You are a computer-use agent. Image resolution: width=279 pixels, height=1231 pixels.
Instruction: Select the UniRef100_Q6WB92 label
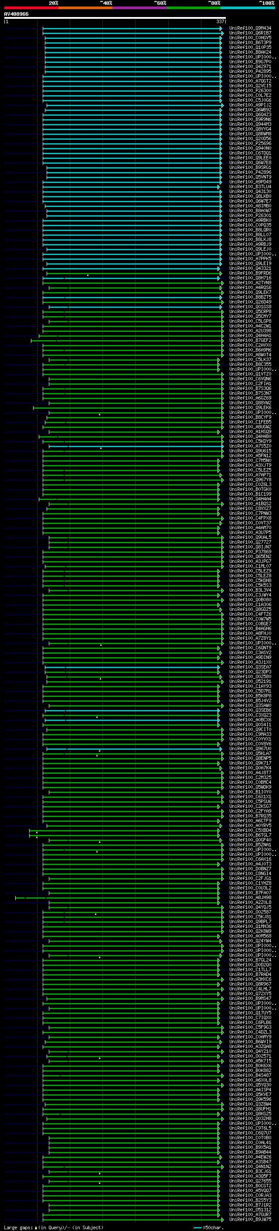point(250,110)
